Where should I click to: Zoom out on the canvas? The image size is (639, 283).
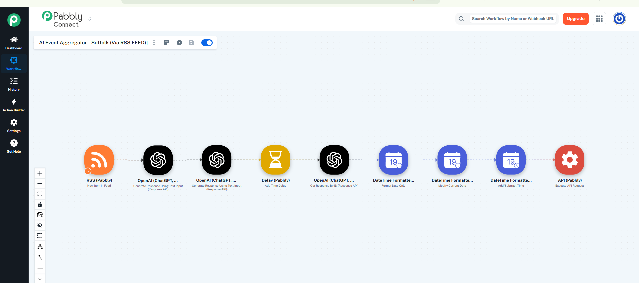pos(40,184)
